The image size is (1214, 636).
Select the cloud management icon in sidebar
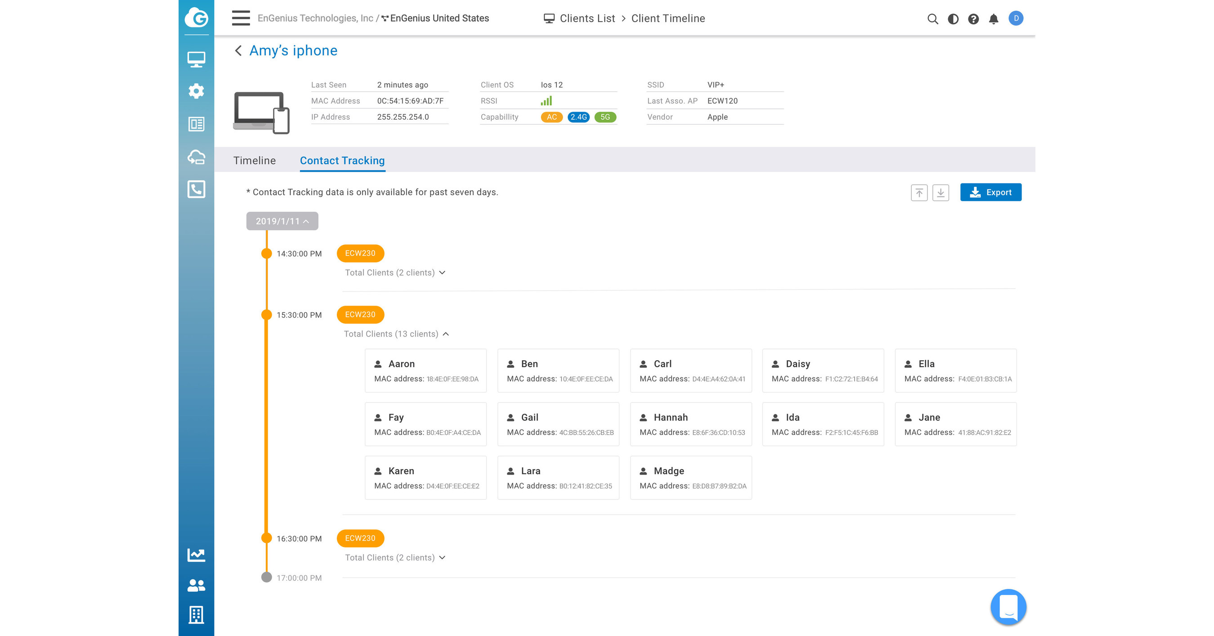197,158
